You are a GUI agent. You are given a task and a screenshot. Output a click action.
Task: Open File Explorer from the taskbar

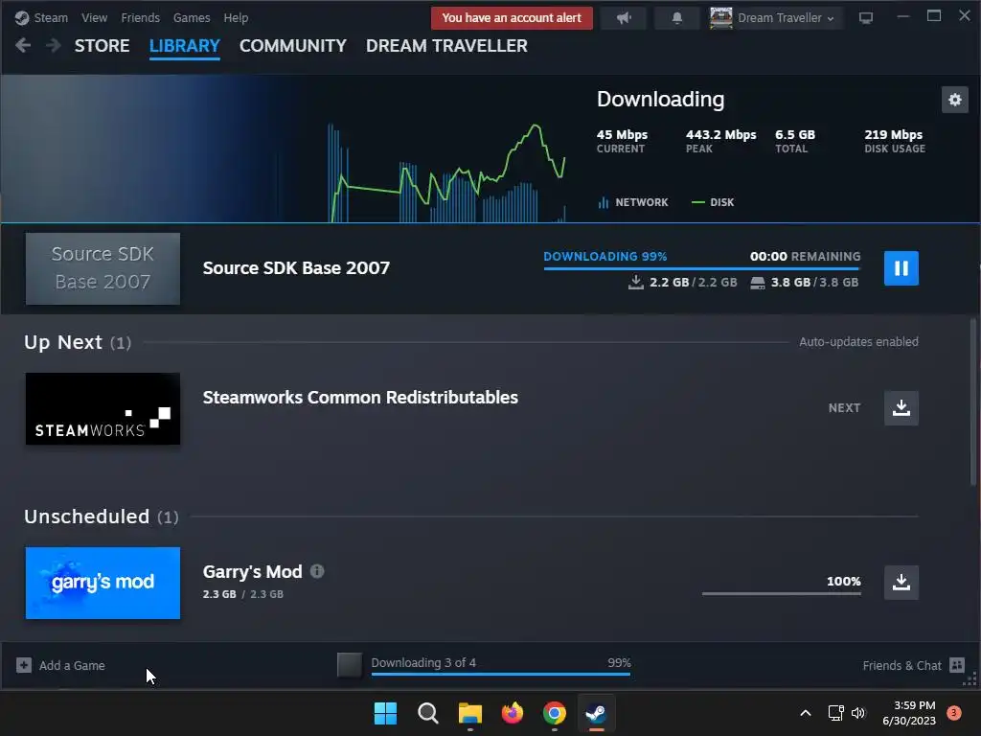coord(469,713)
